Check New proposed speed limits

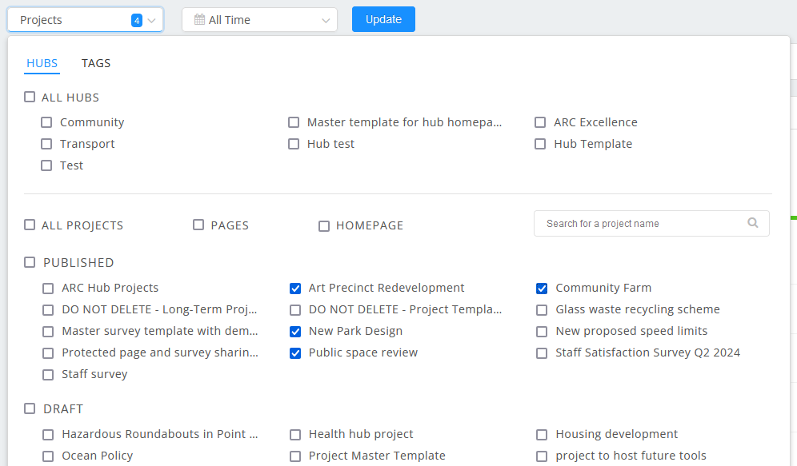coord(542,332)
